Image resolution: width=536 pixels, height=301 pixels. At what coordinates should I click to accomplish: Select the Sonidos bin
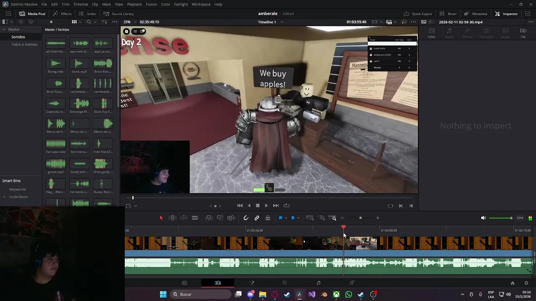click(x=18, y=37)
